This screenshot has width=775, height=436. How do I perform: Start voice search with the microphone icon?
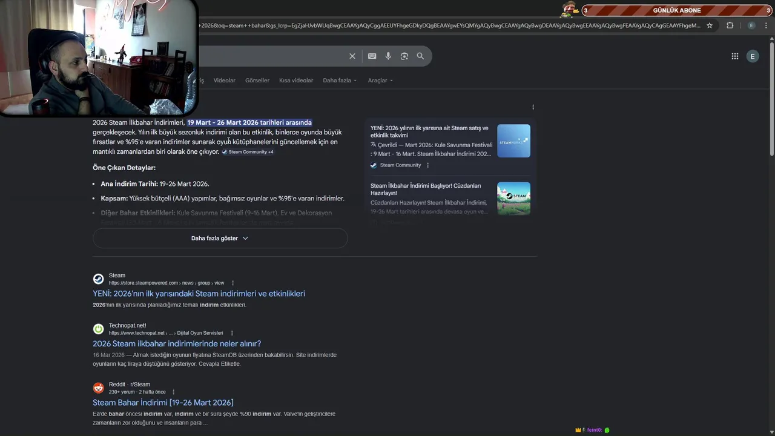pyautogui.click(x=388, y=56)
